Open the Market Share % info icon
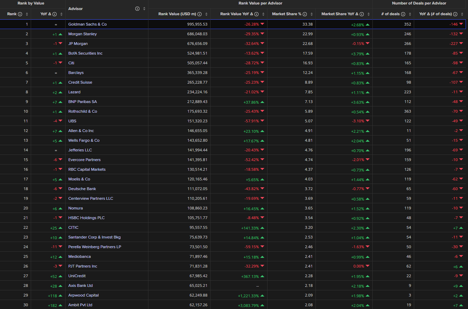The height and width of the screenshot is (309, 468). (x=305, y=14)
